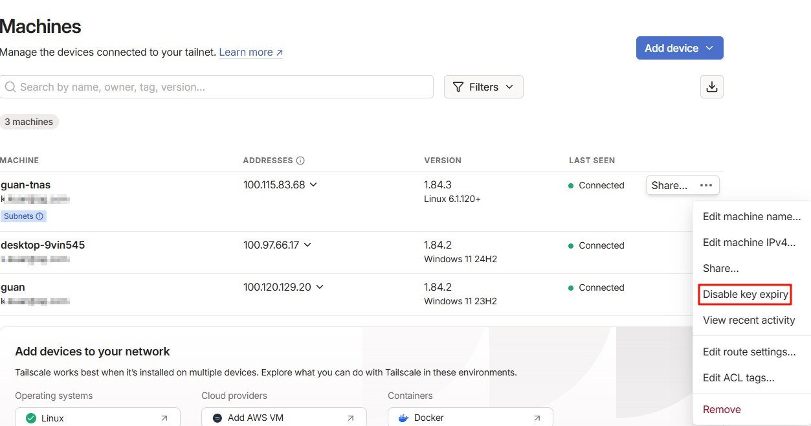The height and width of the screenshot is (426, 811).
Task: Click the search magnifier icon
Action: click(x=10, y=87)
